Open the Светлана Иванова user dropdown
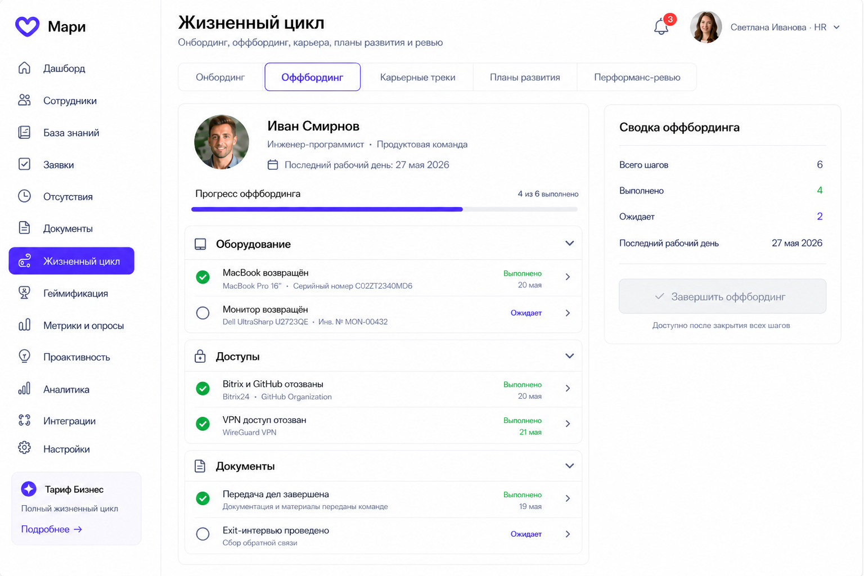The image size is (864, 576). [836, 27]
